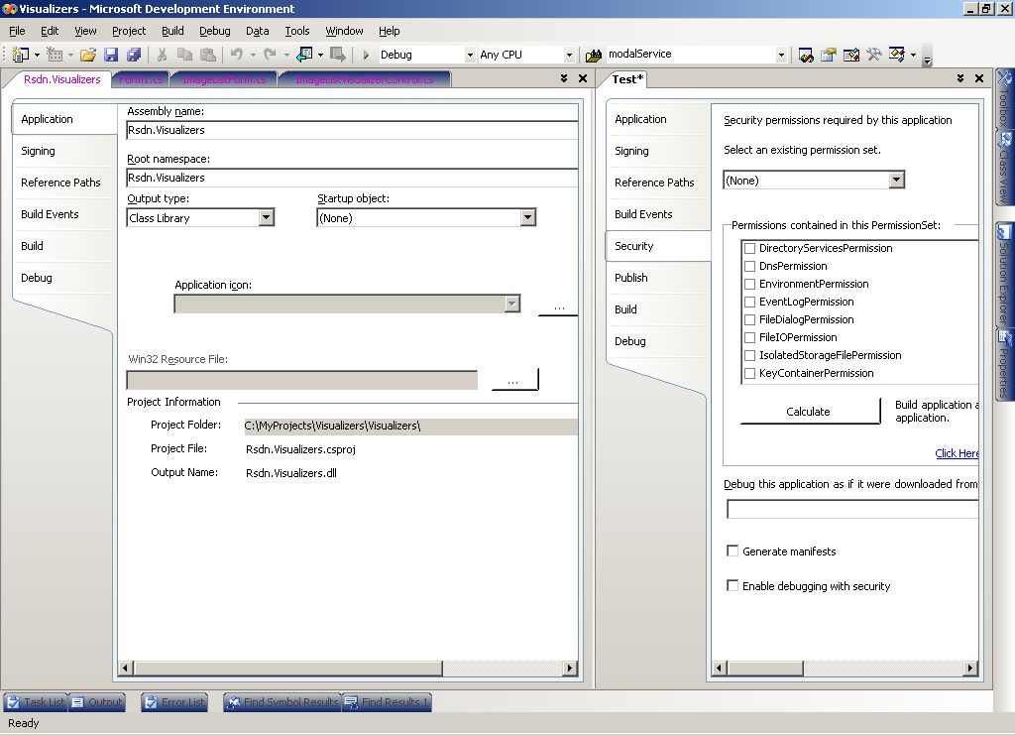Open the Build menu
Viewport: 1015px width, 736px height.
[172, 31]
